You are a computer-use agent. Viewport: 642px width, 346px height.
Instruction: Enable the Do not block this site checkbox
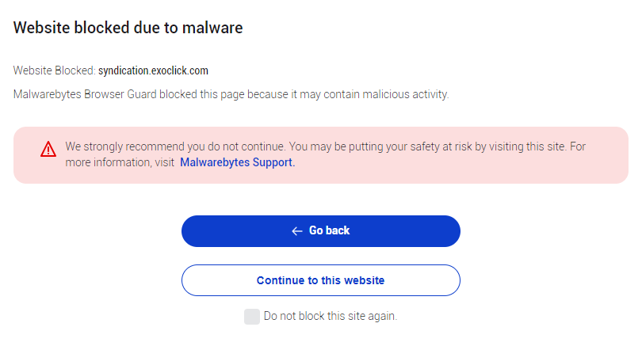tap(252, 317)
